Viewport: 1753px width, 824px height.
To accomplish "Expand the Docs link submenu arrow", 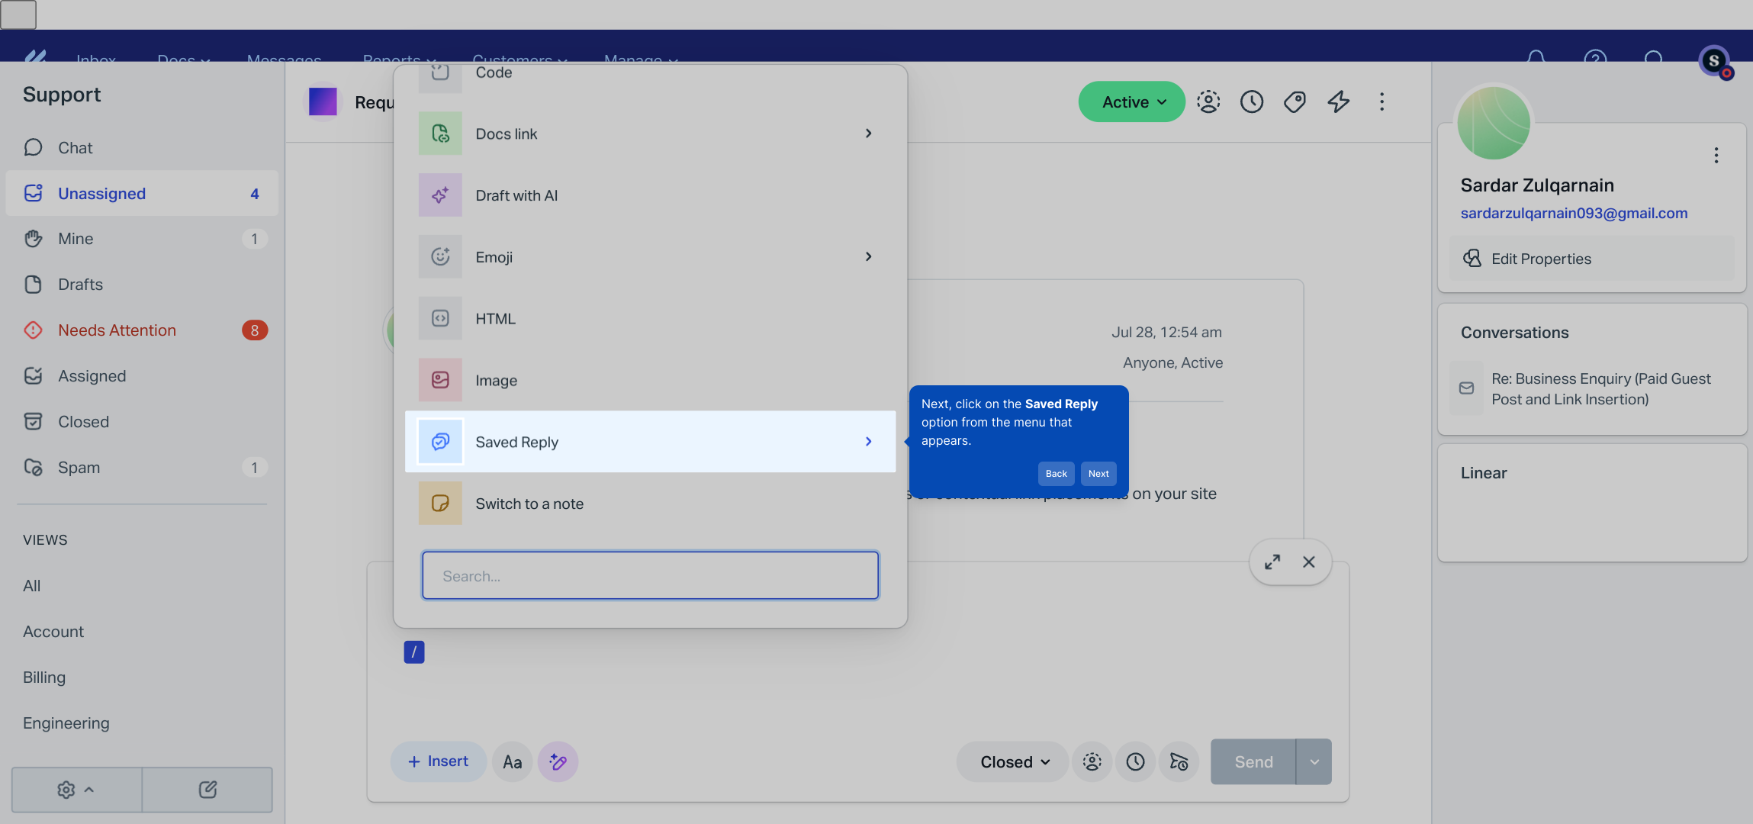I will coord(868,134).
